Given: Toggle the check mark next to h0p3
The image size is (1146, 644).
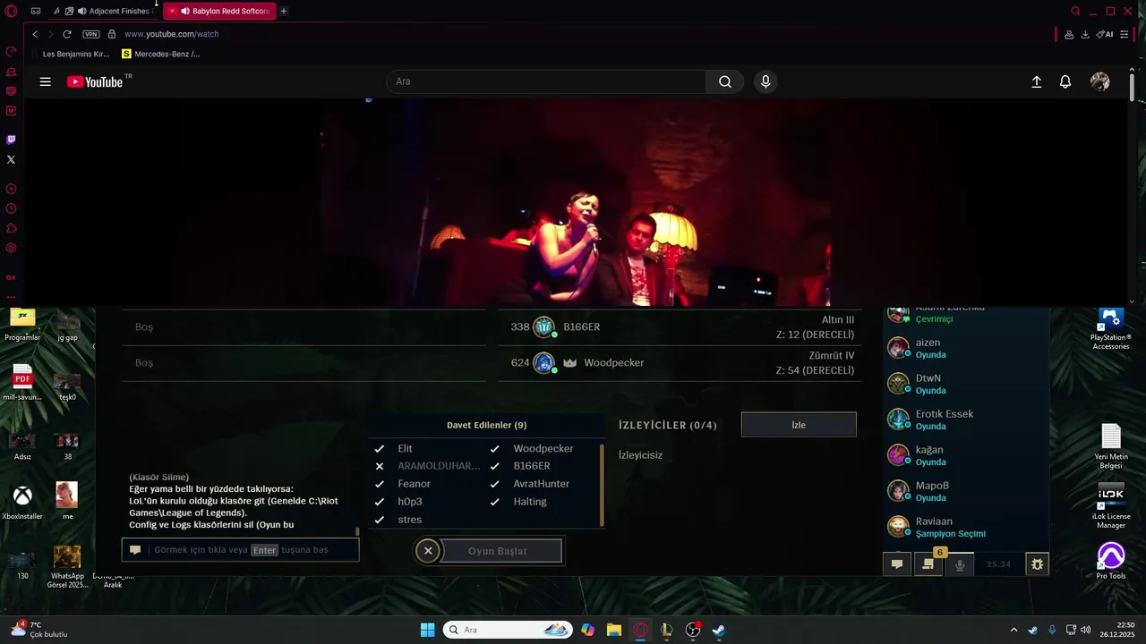Looking at the screenshot, I should point(380,502).
